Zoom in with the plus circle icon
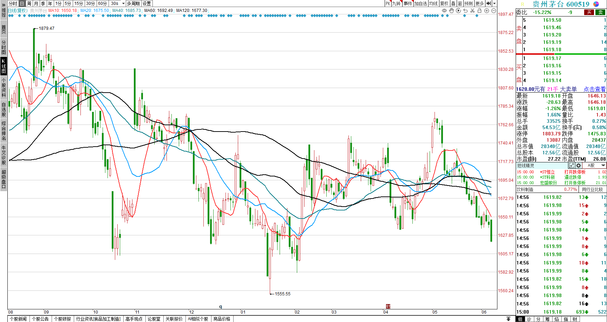Image resolution: width=607 pixels, height=322 pixels. point(487,11)
